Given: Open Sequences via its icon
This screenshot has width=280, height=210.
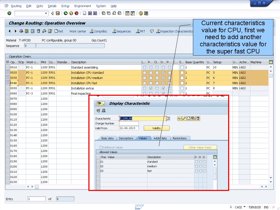Looking at the screenshot, I should point(121,31).
